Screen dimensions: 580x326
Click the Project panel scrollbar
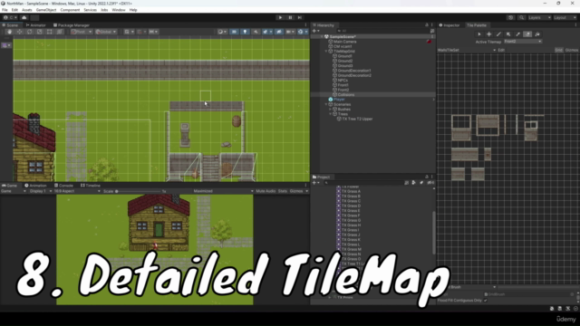pos(434,233)
